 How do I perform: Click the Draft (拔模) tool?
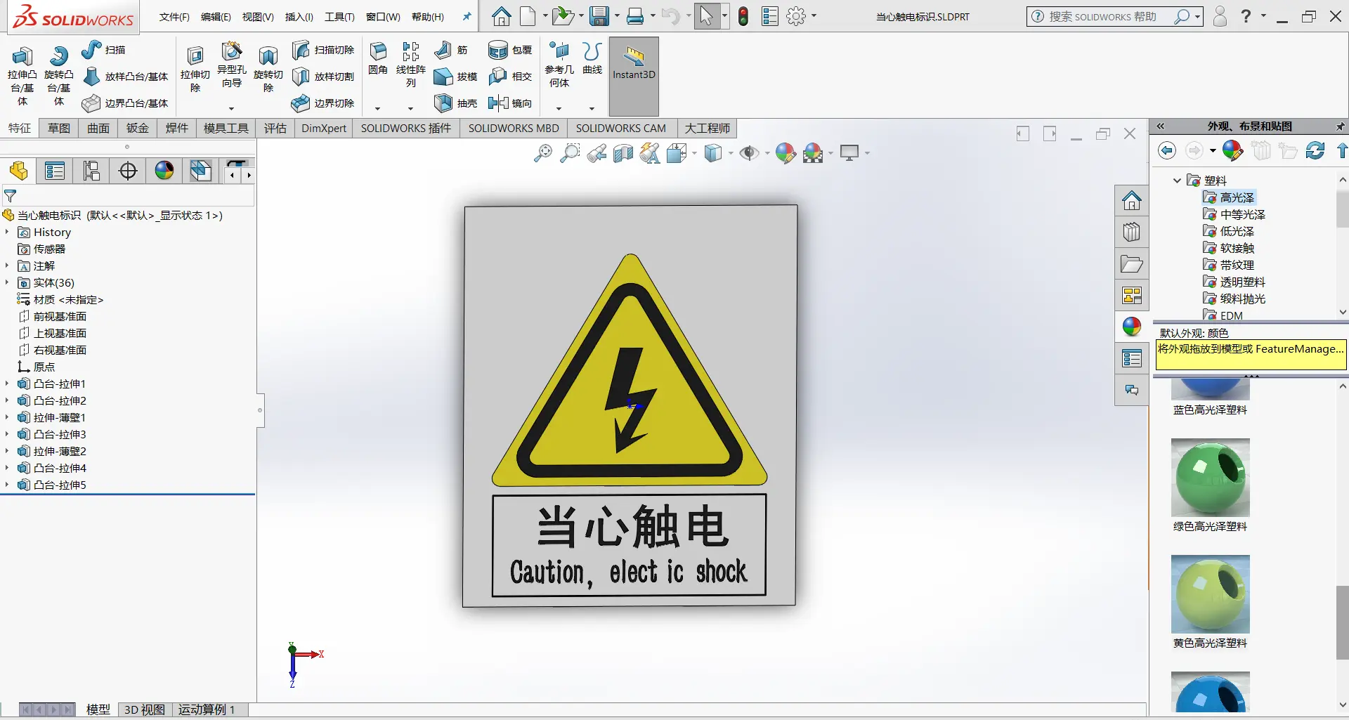pos(455,77)
